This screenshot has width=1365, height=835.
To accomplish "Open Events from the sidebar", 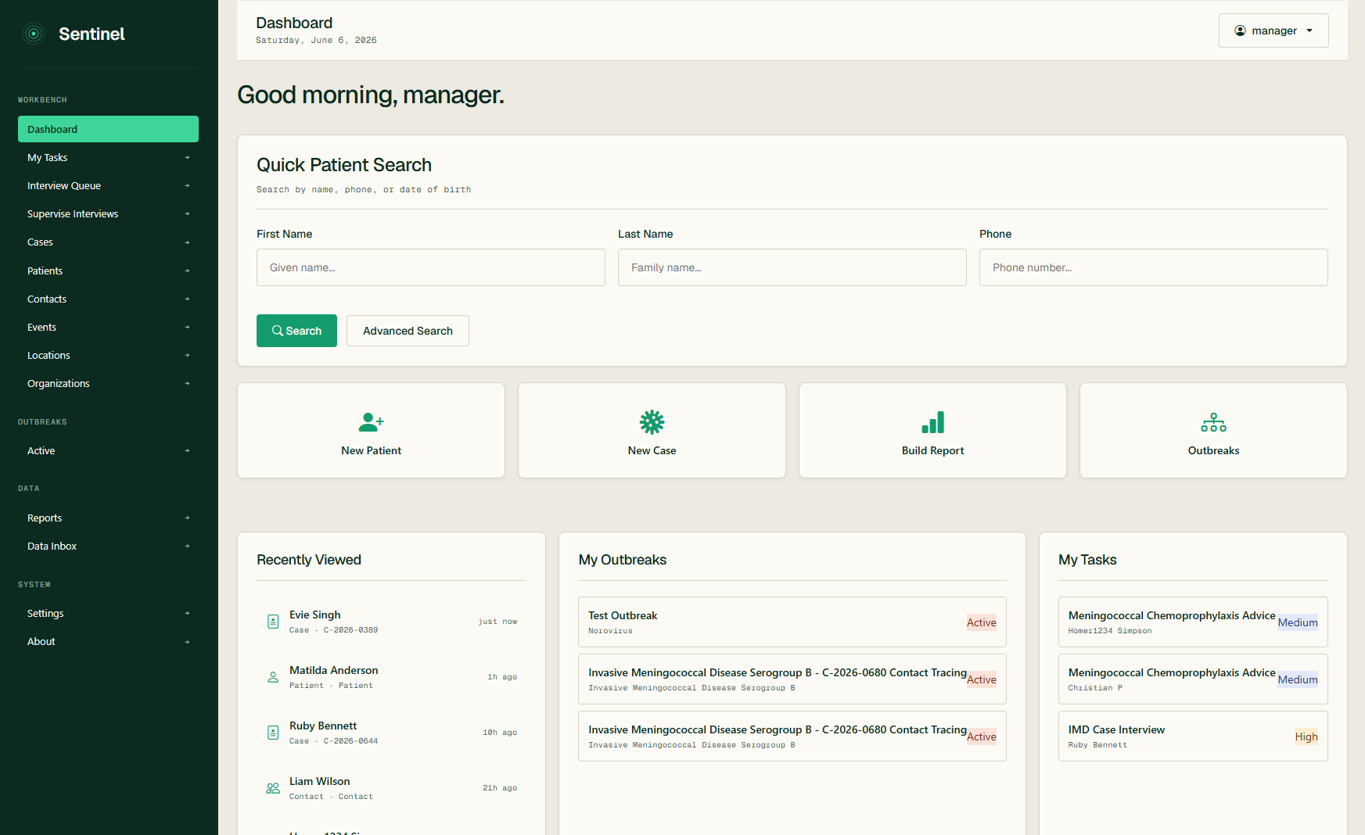I will tap(108, 327).
